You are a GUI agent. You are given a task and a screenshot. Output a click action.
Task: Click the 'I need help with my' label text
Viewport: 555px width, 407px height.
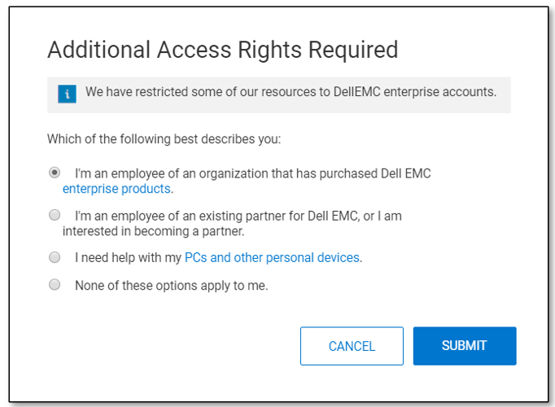pyautogui.click(x=129, y=257)
